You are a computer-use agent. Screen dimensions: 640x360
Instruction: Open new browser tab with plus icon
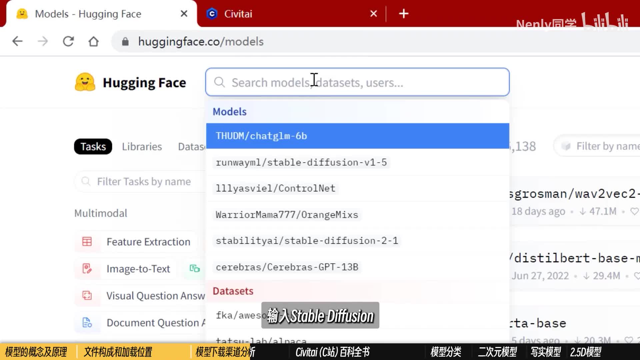click(x=403, y=14)
